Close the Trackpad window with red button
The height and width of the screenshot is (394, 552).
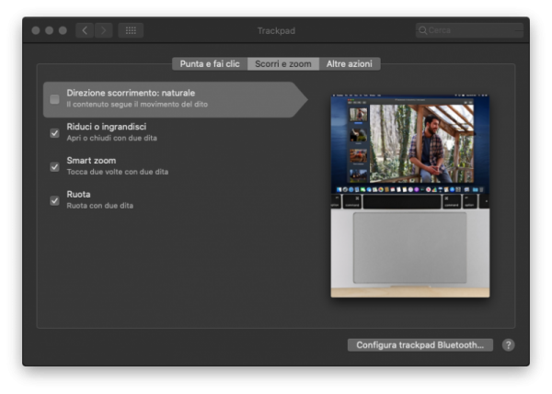[x=36, y=30]
